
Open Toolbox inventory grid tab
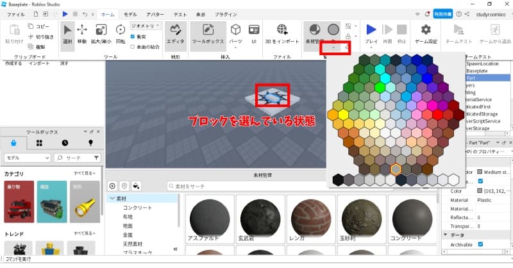(x=39, y=143)
